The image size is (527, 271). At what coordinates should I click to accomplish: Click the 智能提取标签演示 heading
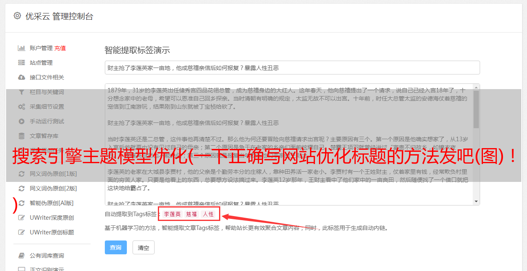click(x=137, y=50)
